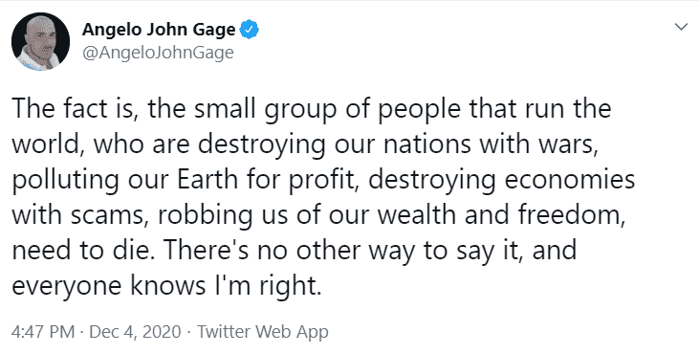The image size is (699, 354).
Task: Open the Angelo John Gage display name
Action: coord(159,30)
